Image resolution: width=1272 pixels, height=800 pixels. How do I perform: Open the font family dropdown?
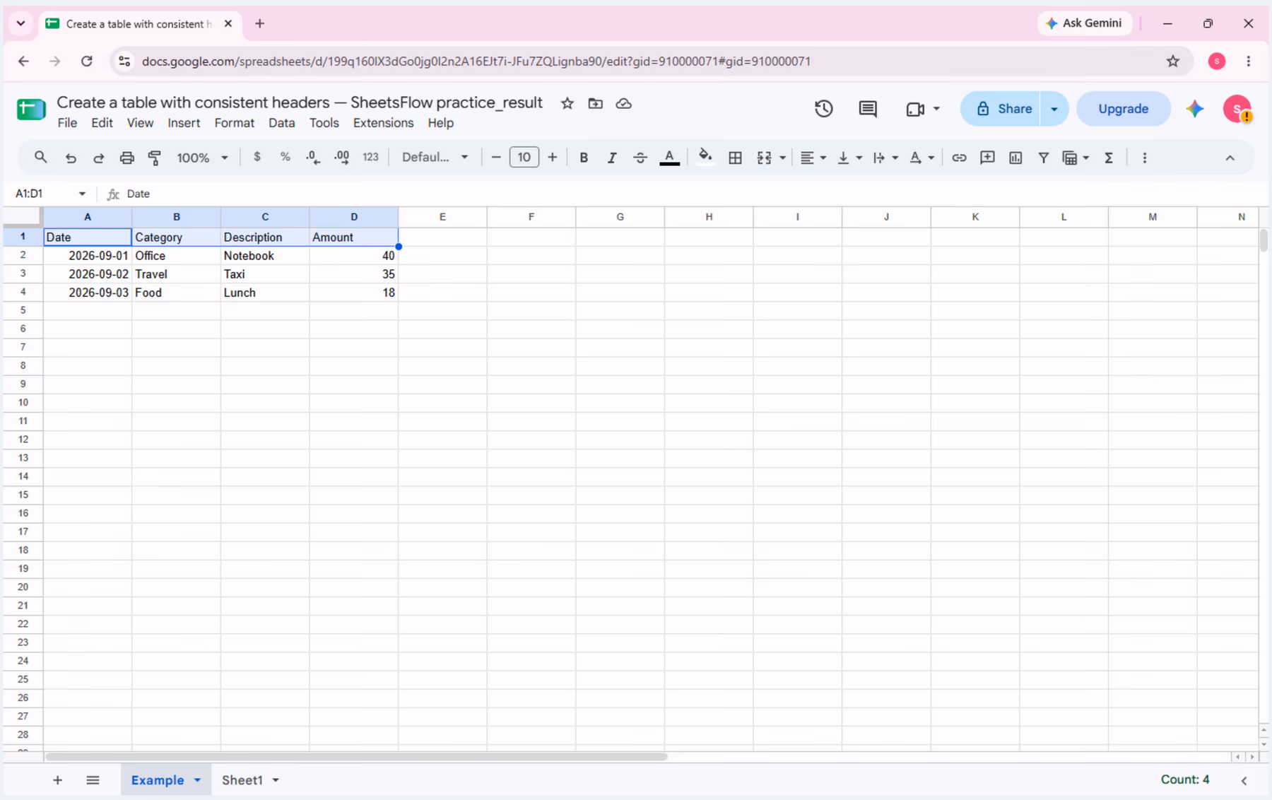435,157
